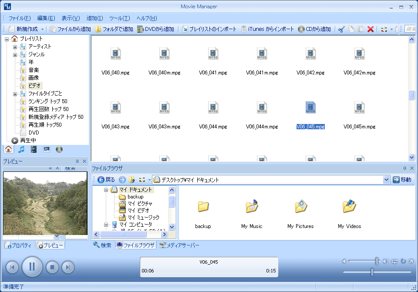Click the pause playback button
418x292 pixels.
(32, 267)
